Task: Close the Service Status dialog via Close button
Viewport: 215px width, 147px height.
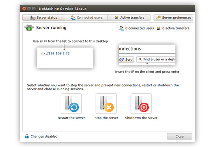Action: click(179, 136)
